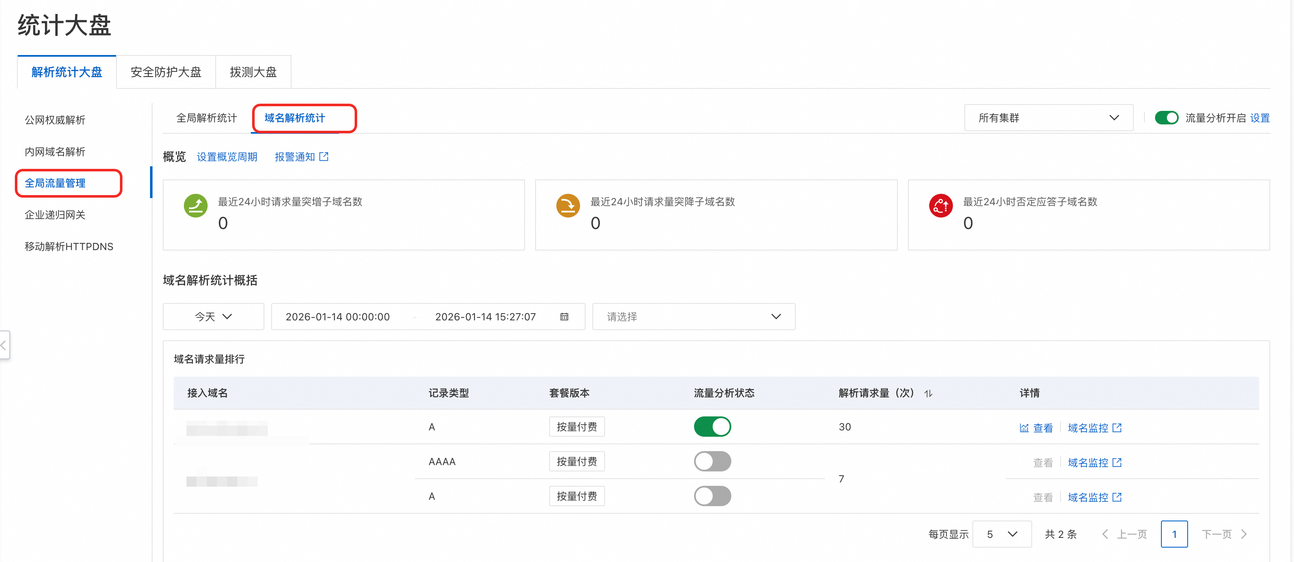
Task: Disable the traffic analysis master switch
Action: click(1166, 118)
